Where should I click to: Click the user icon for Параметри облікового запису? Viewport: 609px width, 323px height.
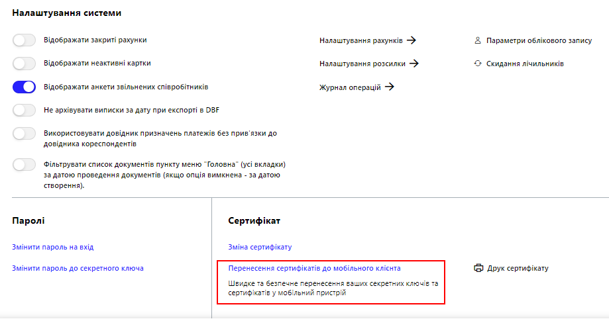(x=478, y=40)
